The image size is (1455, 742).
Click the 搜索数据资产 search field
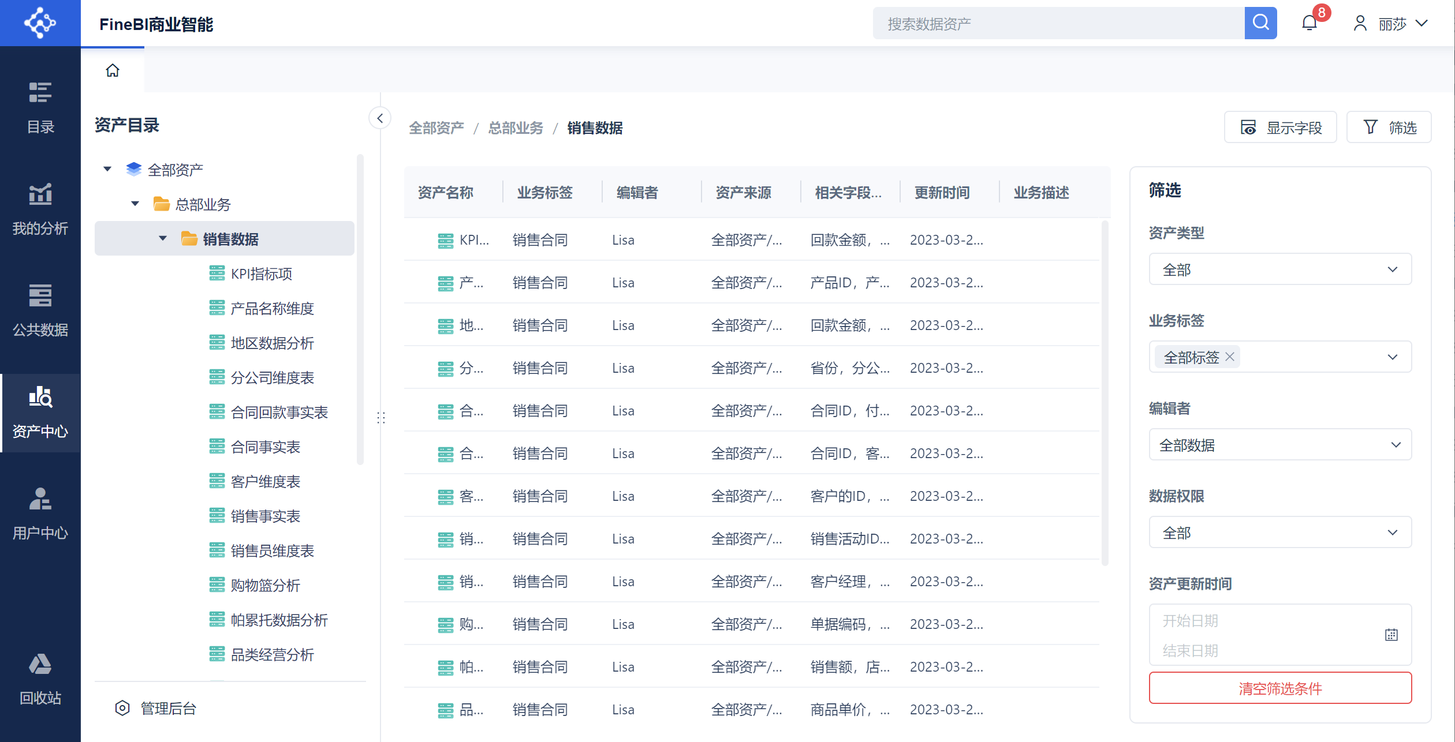click(1058, 24)
